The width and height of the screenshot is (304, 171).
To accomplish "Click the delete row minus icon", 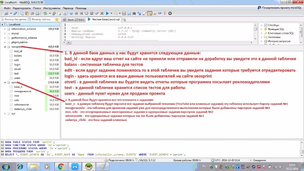I will (92, 13).
